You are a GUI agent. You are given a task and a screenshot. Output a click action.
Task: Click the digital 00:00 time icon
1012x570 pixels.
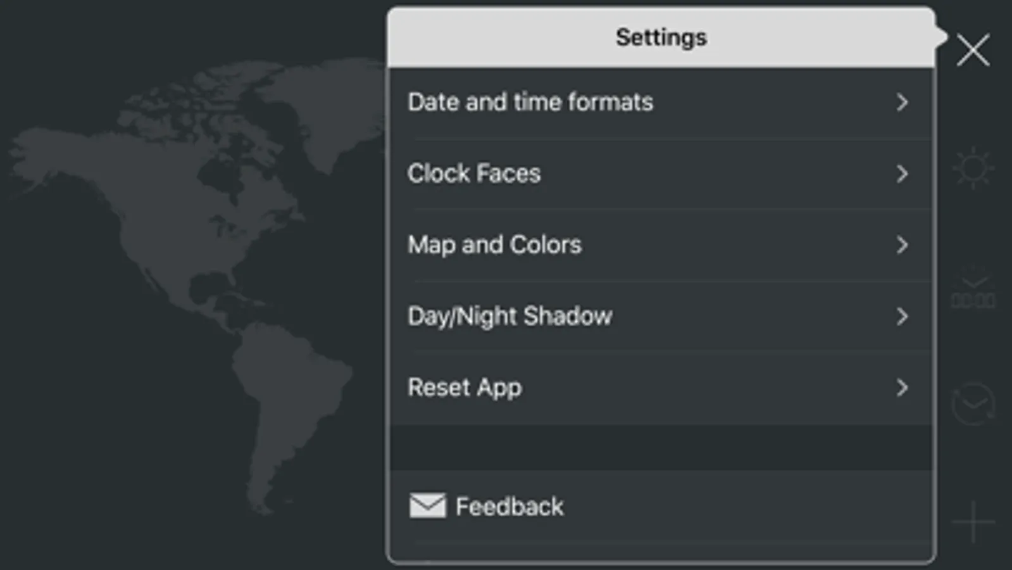point(973,293)
